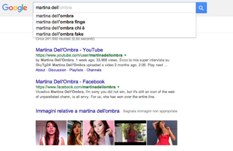
Task: Open third thumbnail with pink background
Action: pos(98,133)
